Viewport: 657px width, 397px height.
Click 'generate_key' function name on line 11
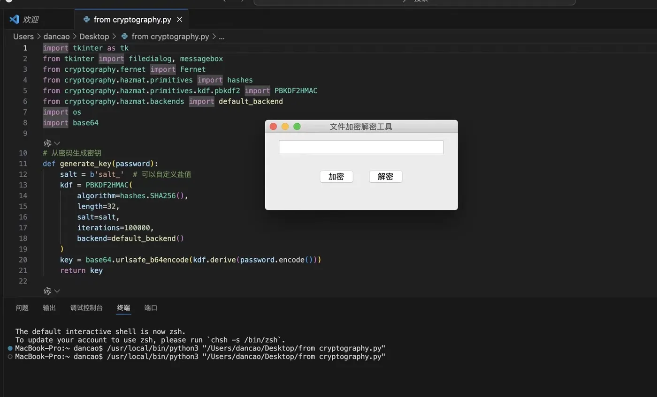coord(85,164)
